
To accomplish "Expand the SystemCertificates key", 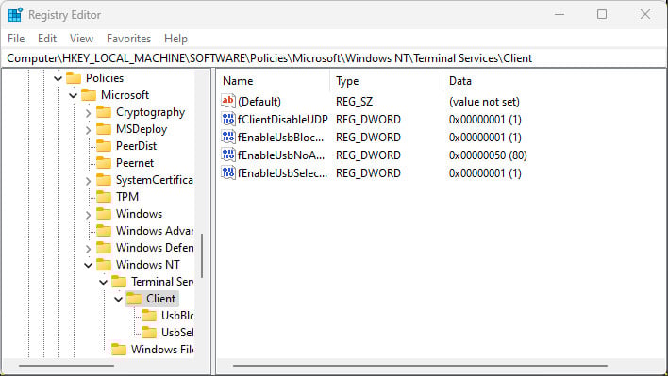I will tap(88, 181).
